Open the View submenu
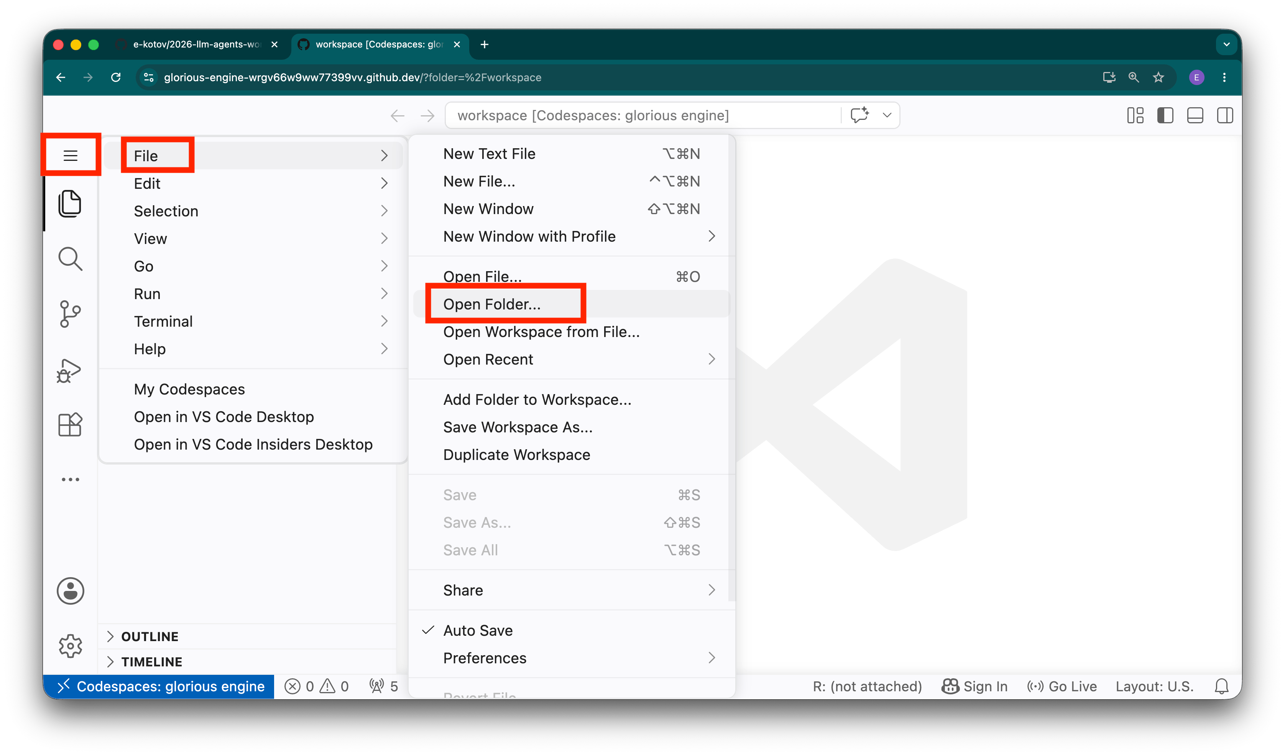Image resolution: width=1285 pixels, height=756 pixels. [x=253, y=239]
